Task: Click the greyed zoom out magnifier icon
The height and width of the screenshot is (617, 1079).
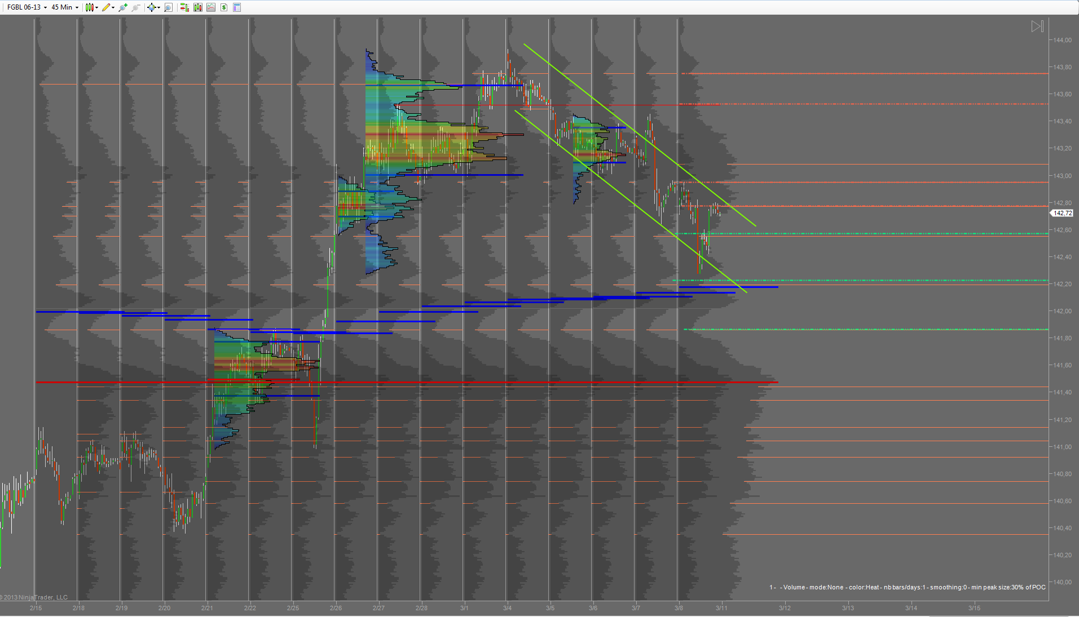Action: (135, 7)
